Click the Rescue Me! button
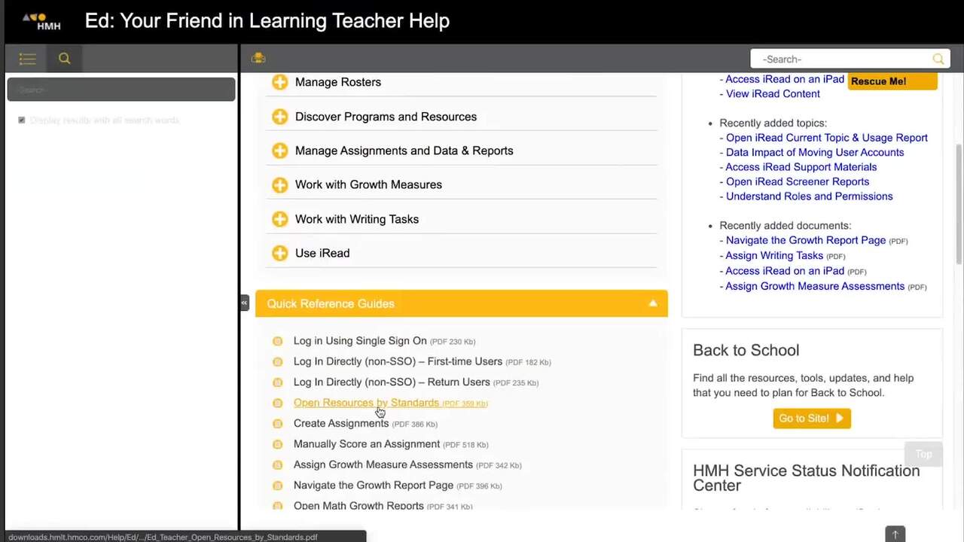The height and width of the screenshot is (542, 964). point(892,81)
